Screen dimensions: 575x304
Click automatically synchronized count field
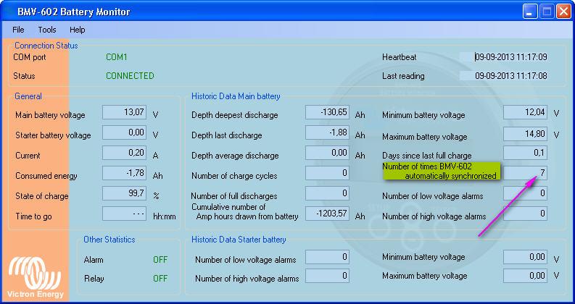pos(526,172)
